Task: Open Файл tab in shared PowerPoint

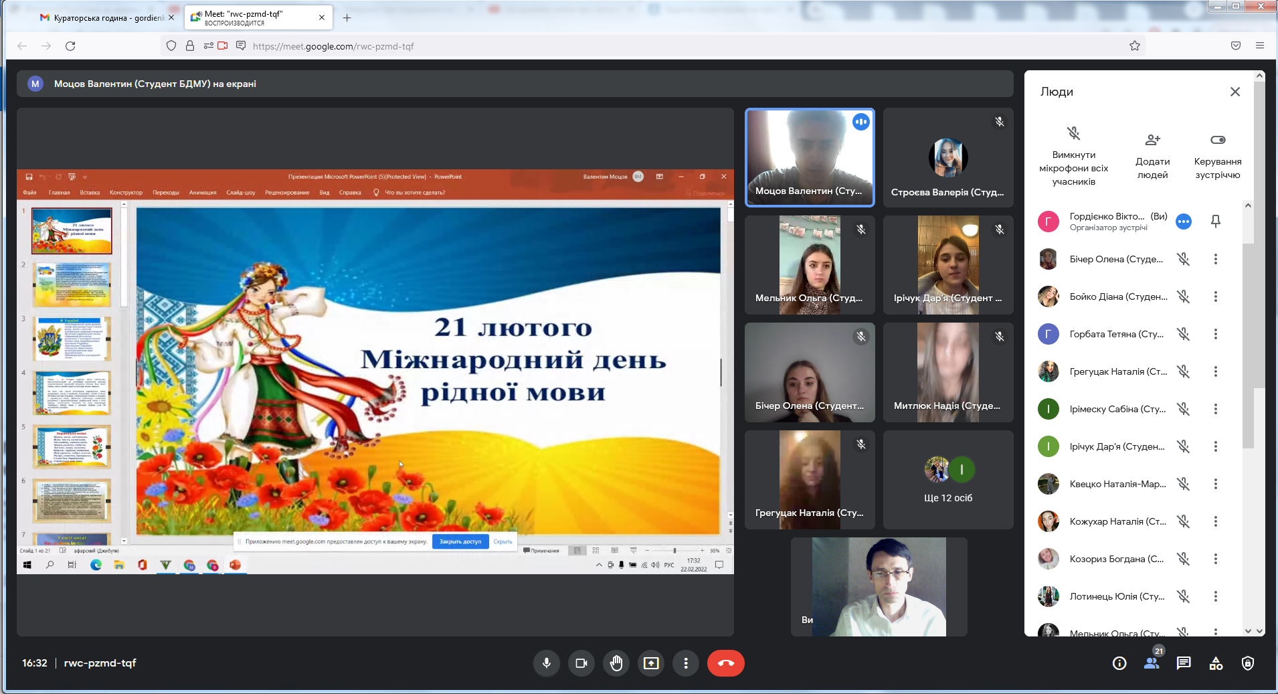Action: tap(29, 193)
